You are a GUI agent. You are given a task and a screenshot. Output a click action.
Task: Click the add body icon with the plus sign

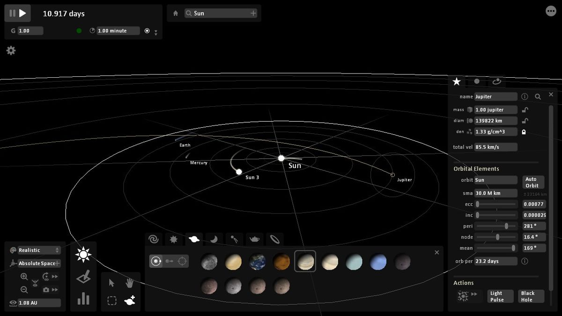(130, 301)
